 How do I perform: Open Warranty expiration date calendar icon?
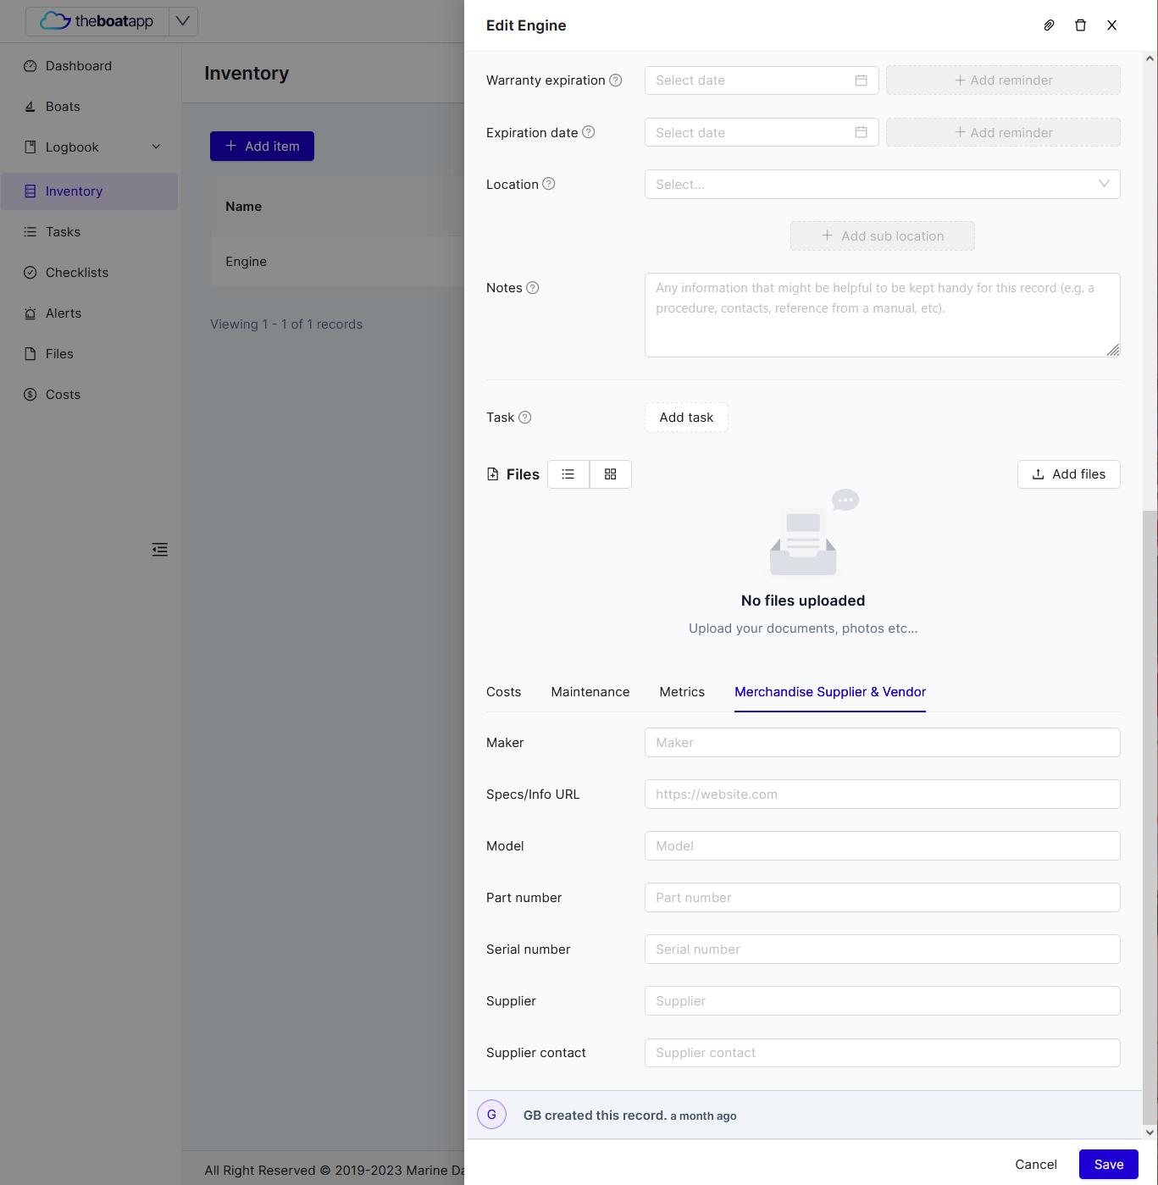tap(861, 80)
